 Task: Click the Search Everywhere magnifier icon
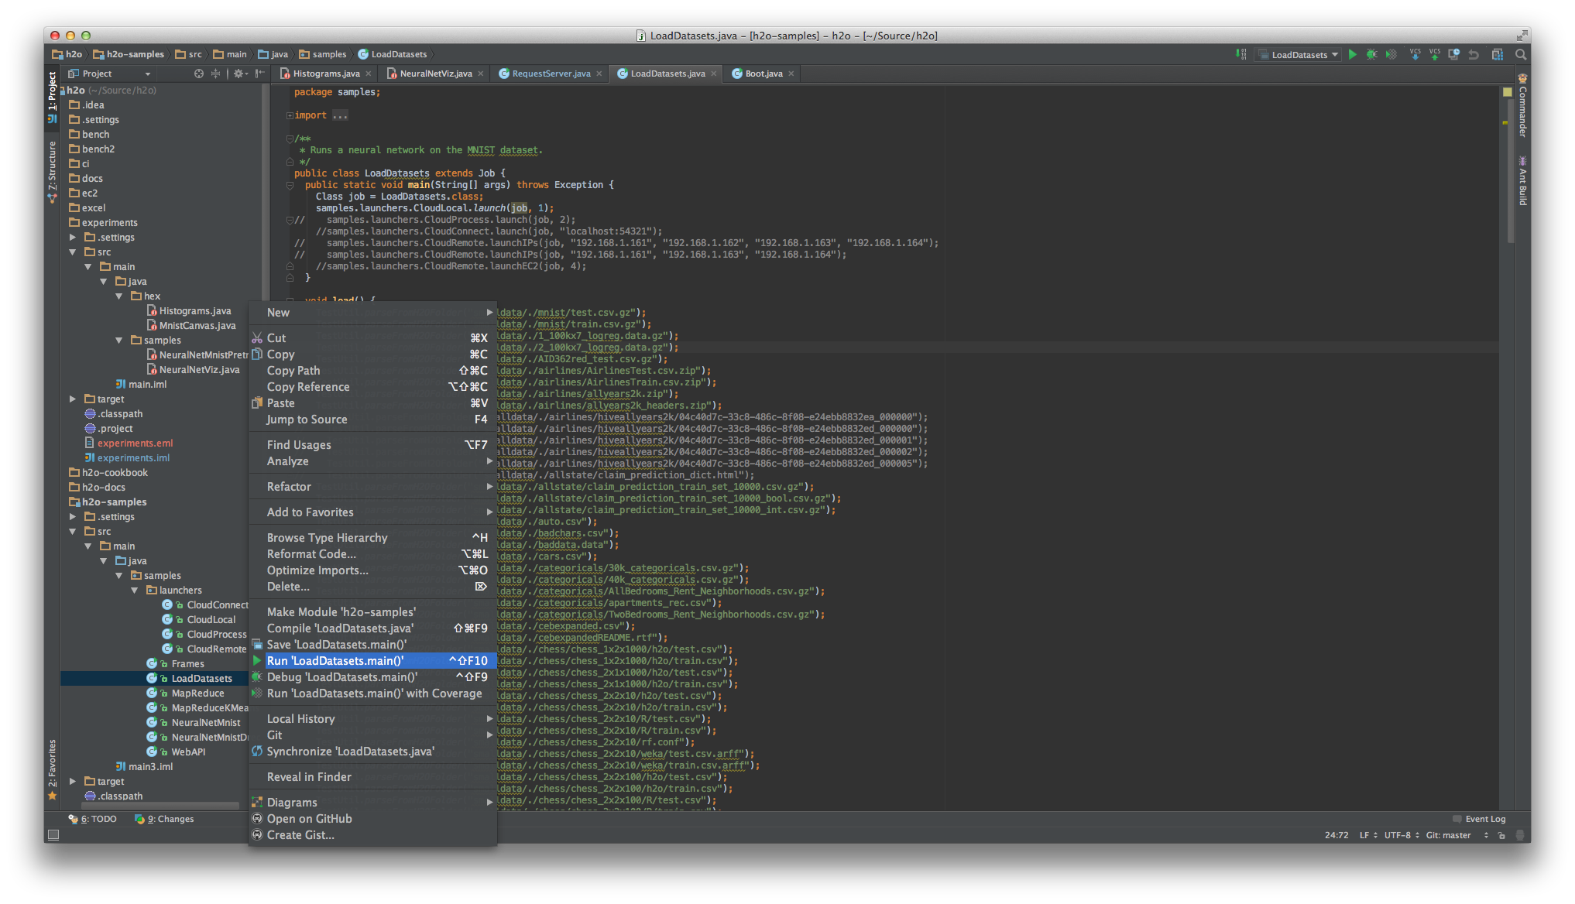click(1521, 55)
